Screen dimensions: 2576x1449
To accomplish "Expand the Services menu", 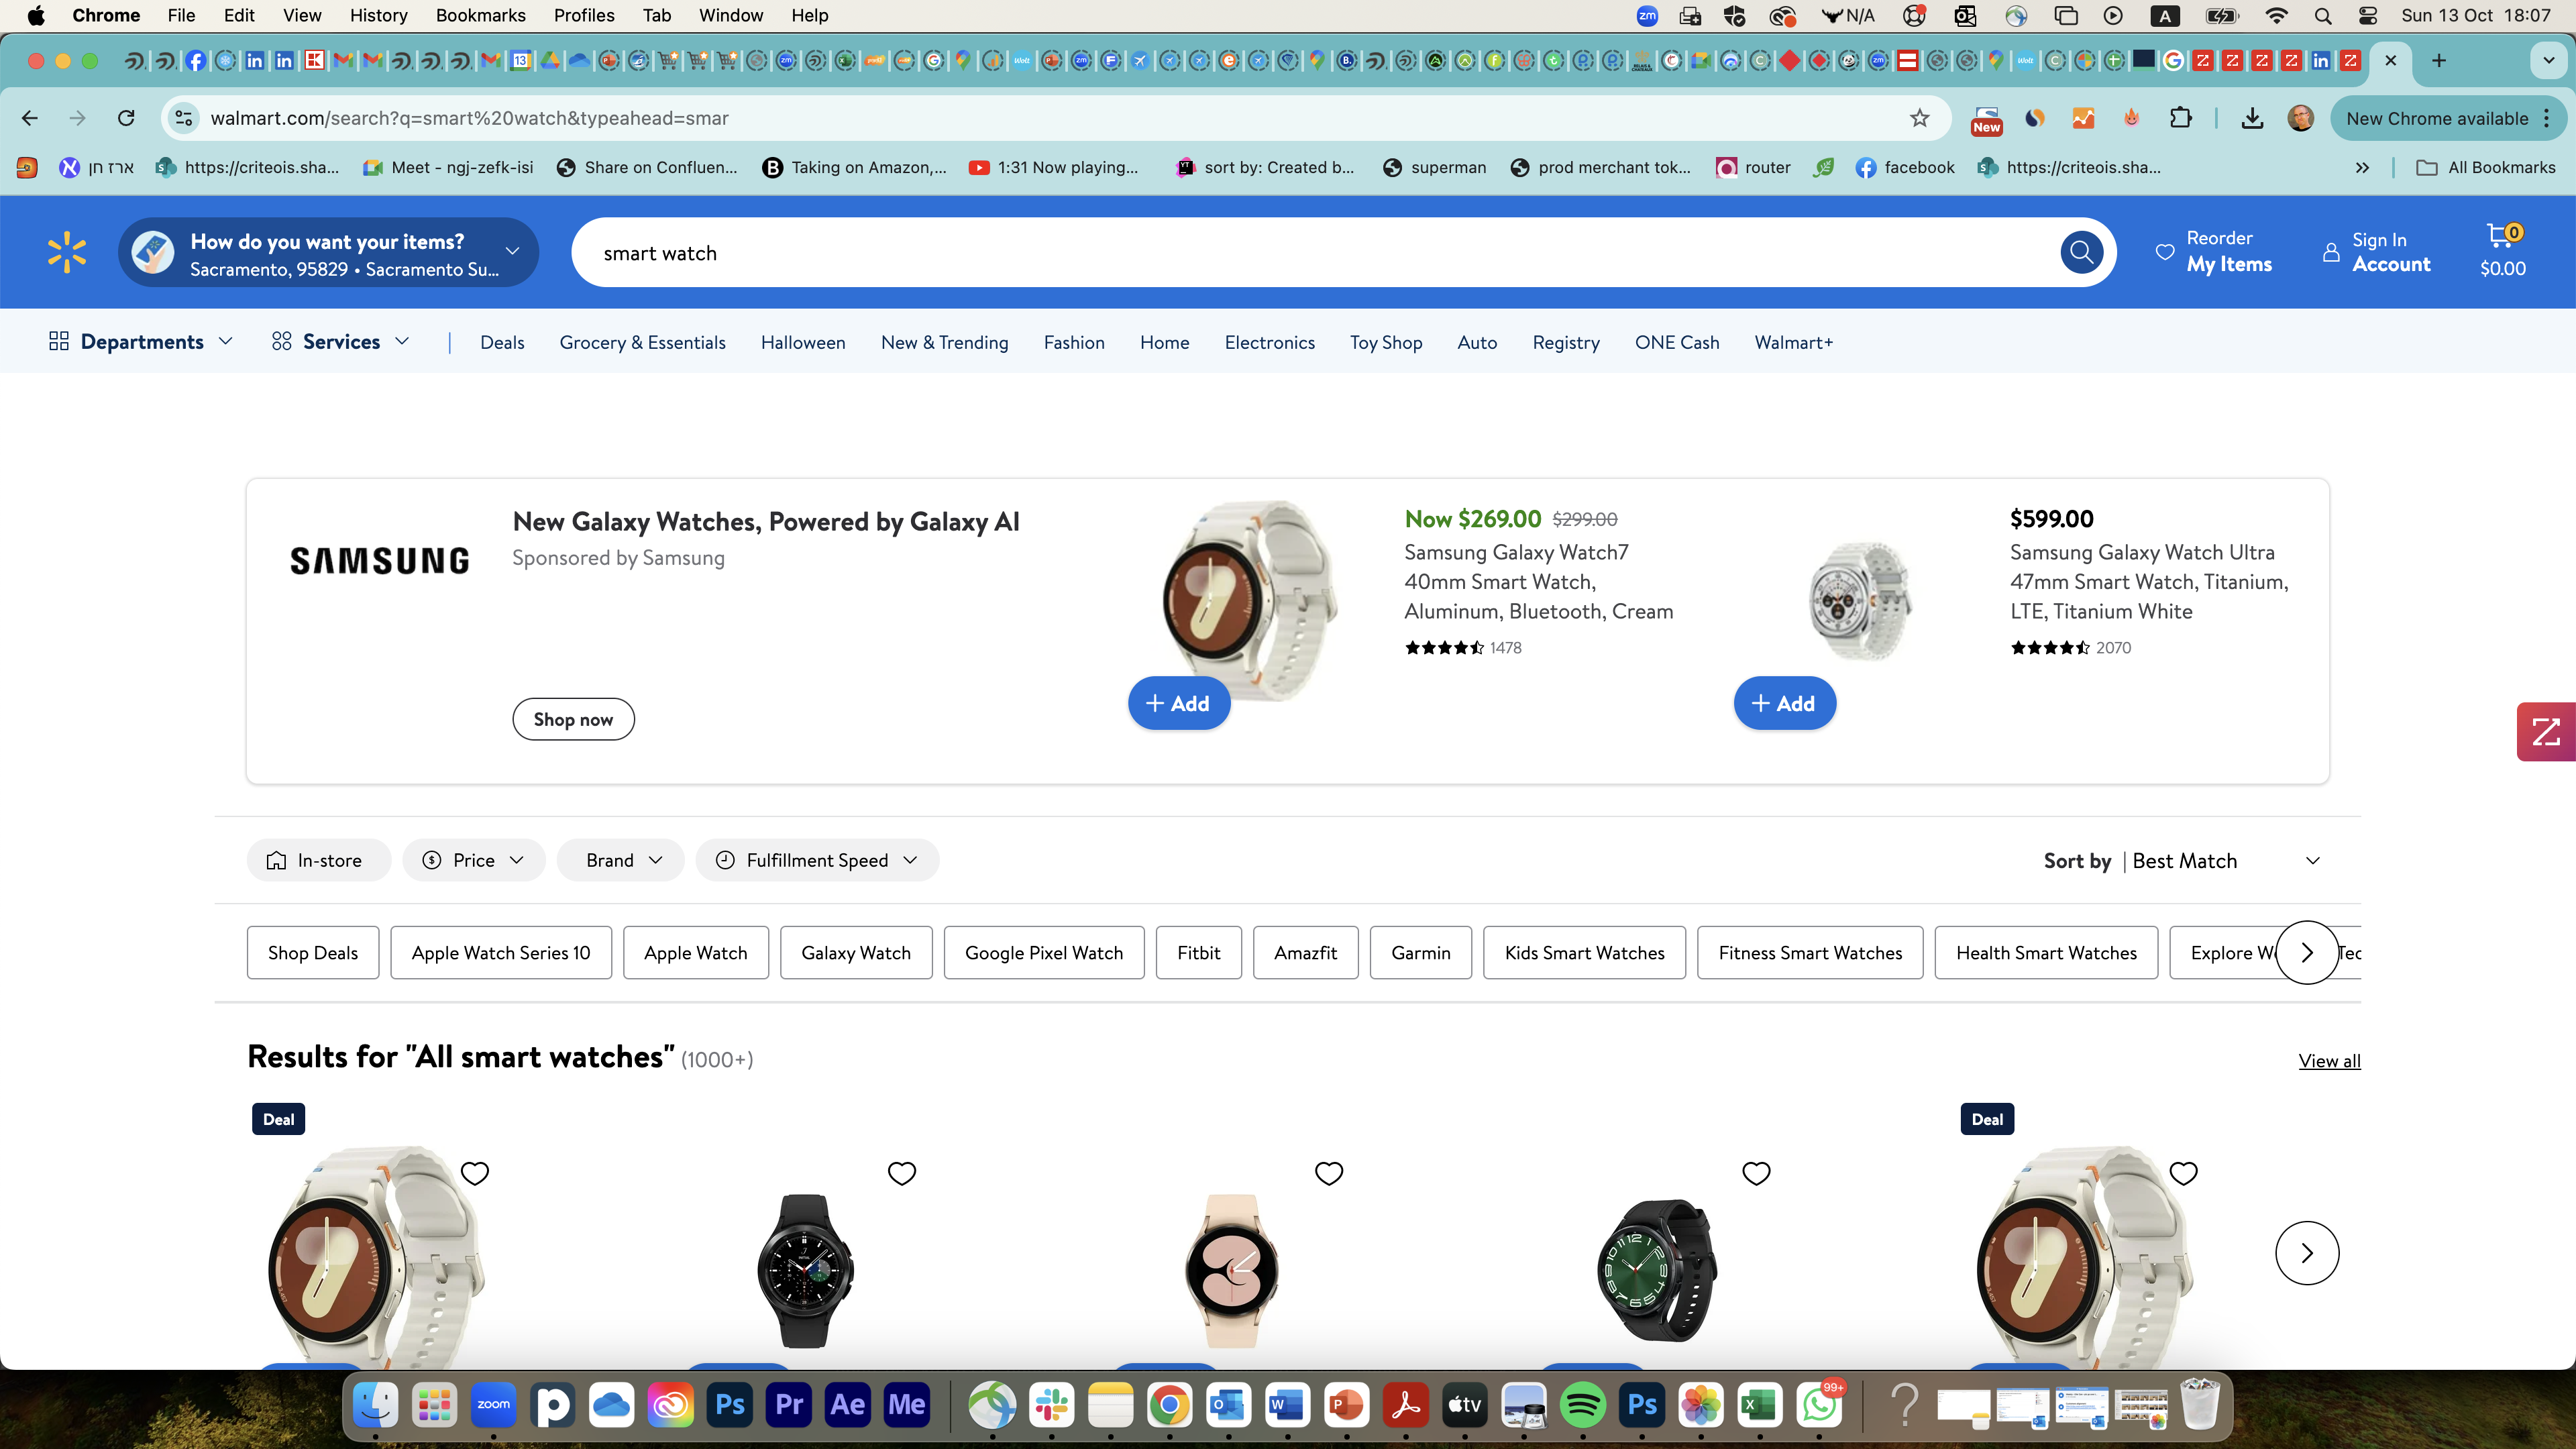I will point(341,342).
